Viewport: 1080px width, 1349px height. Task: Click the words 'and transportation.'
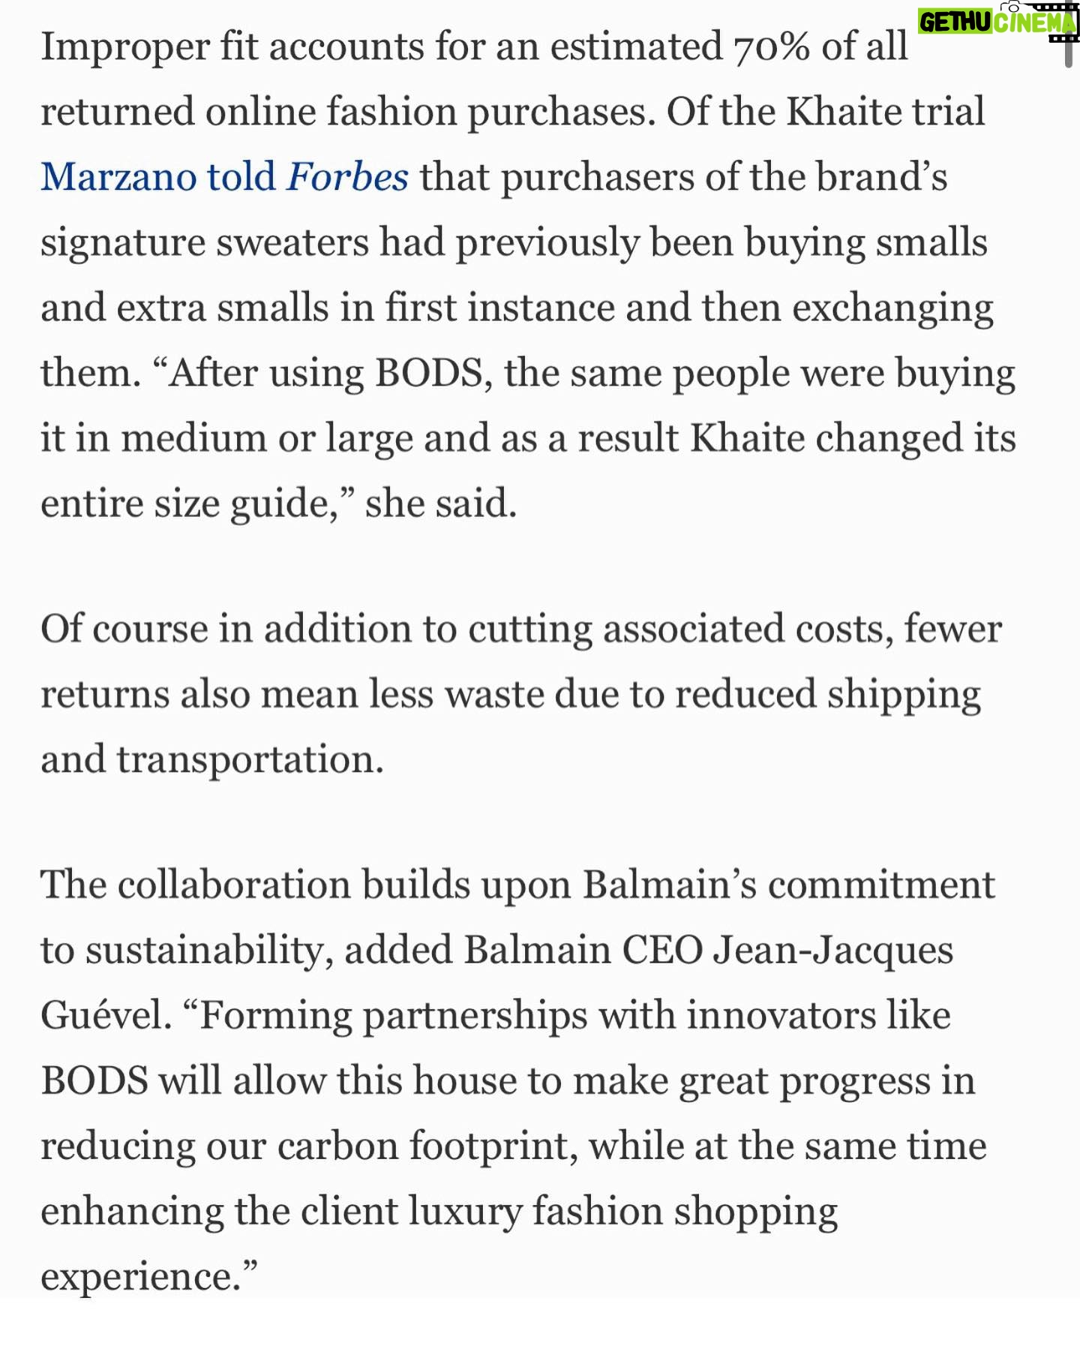(x=212, y=759)
